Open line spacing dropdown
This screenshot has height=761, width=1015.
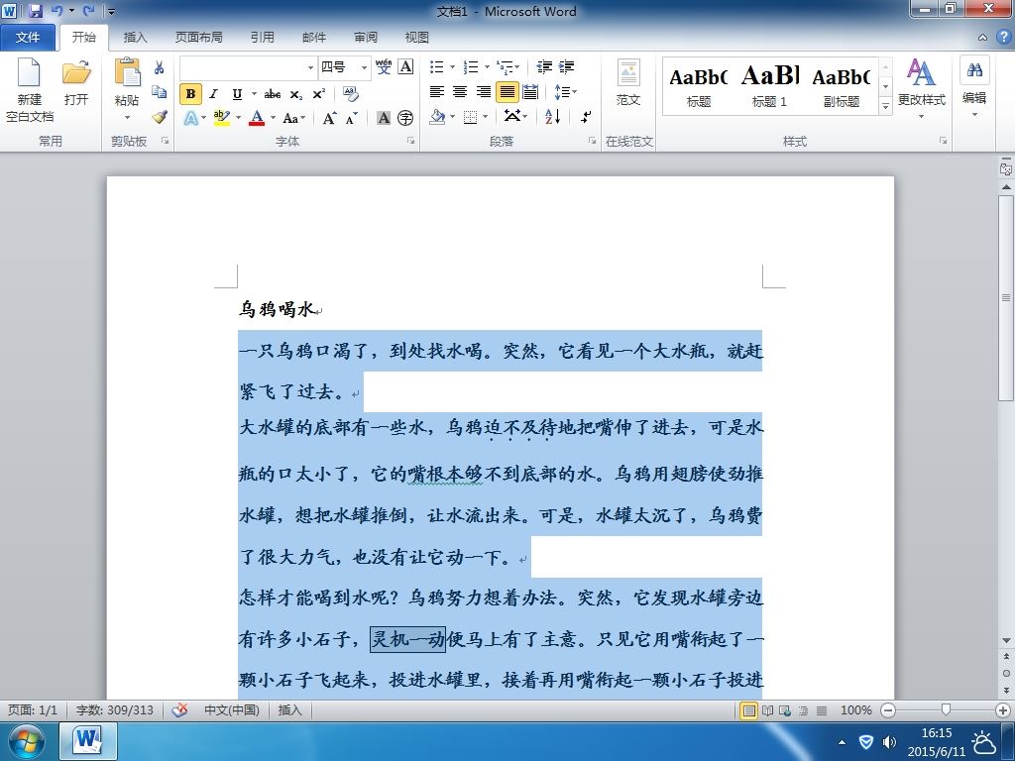(x=564, y=92)
